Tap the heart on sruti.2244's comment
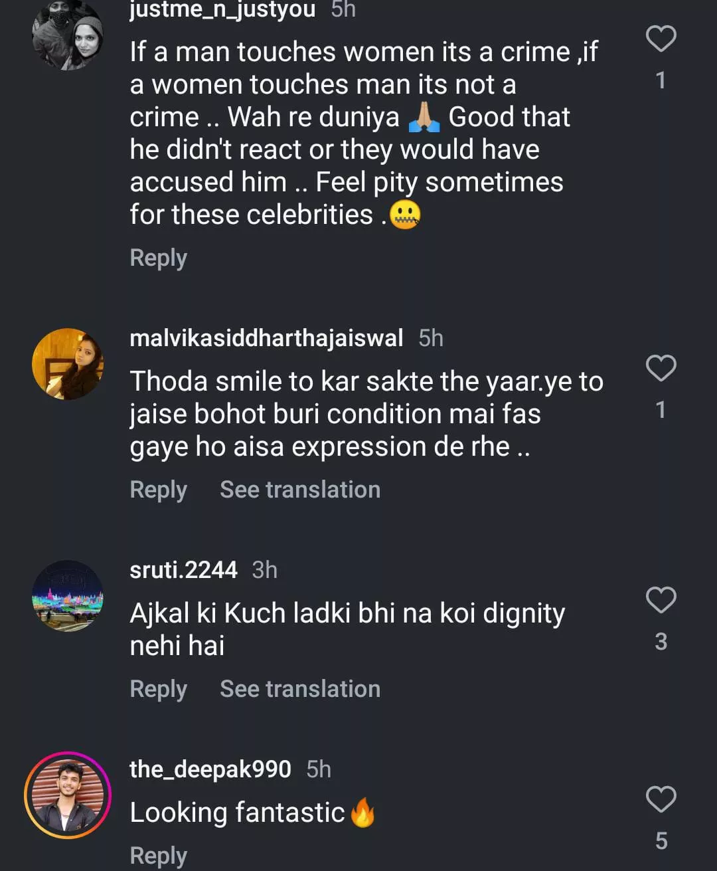717x871 pixels. [661, 600]
